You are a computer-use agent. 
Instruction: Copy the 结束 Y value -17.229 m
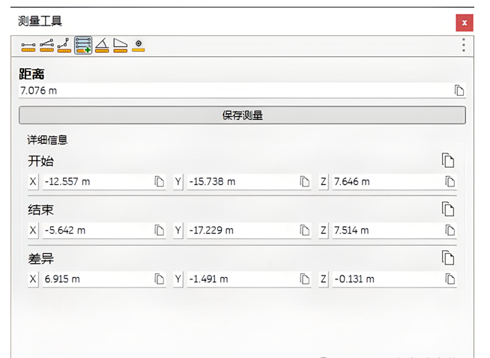305,230
